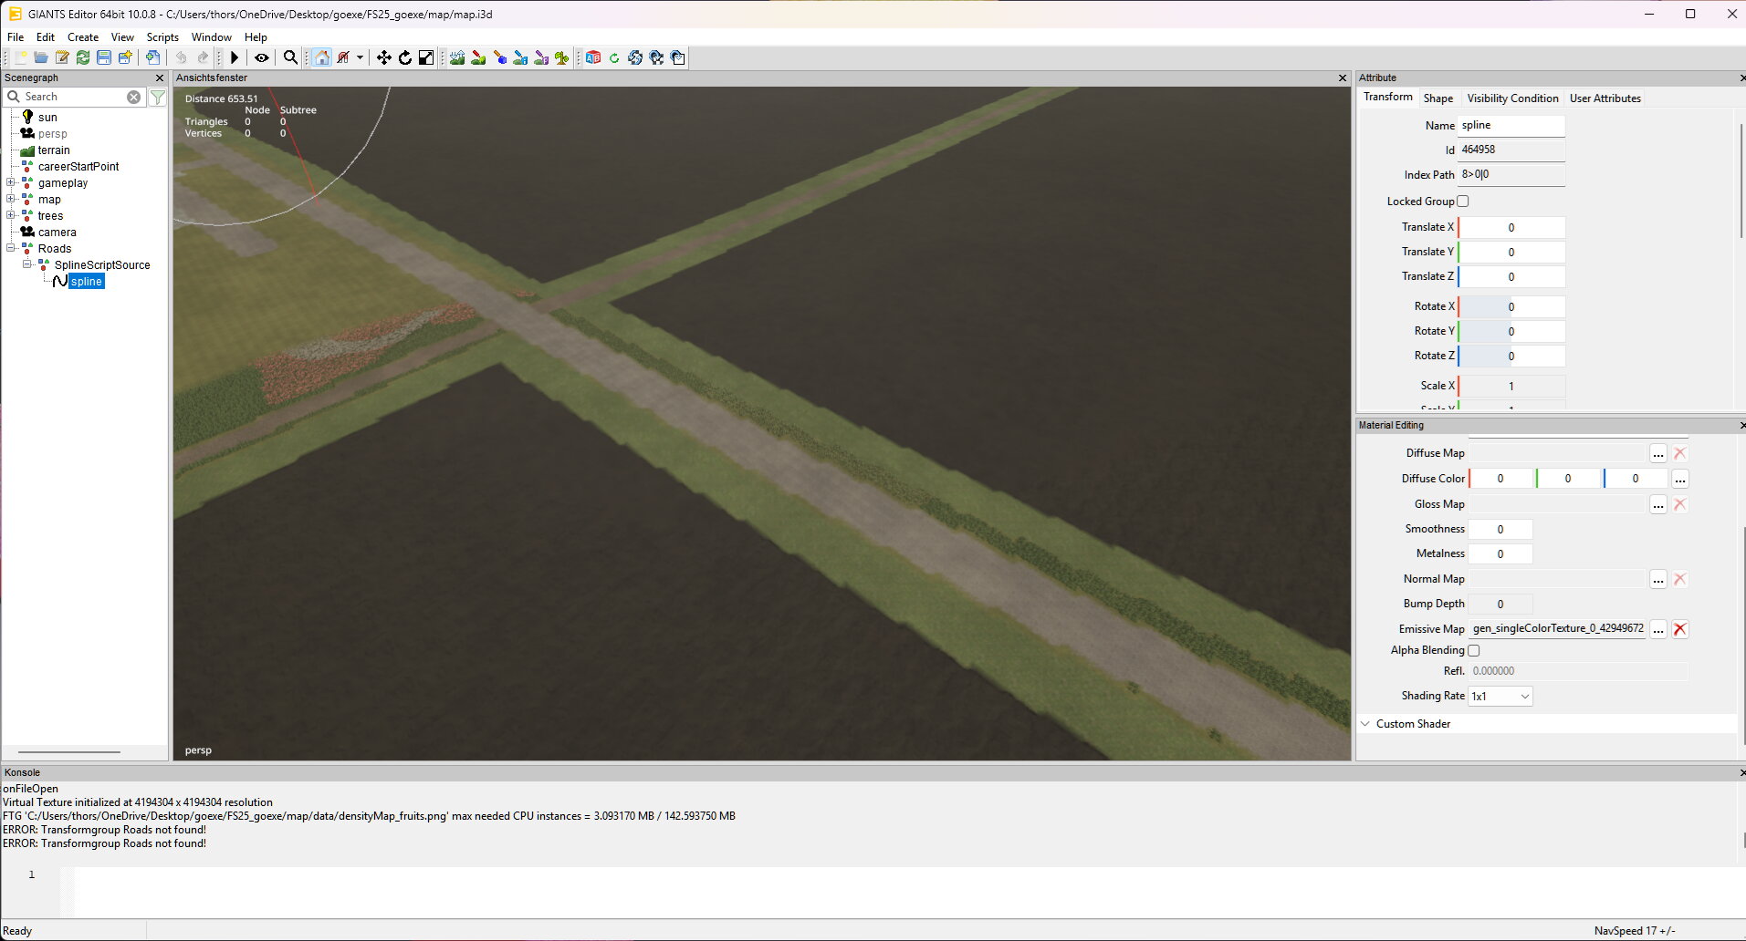The width and height of the screenshot is (1746, 941).
Task: Remove the Emissive Map with red X
Action: pyautogui.click(x=1679, y=629)
